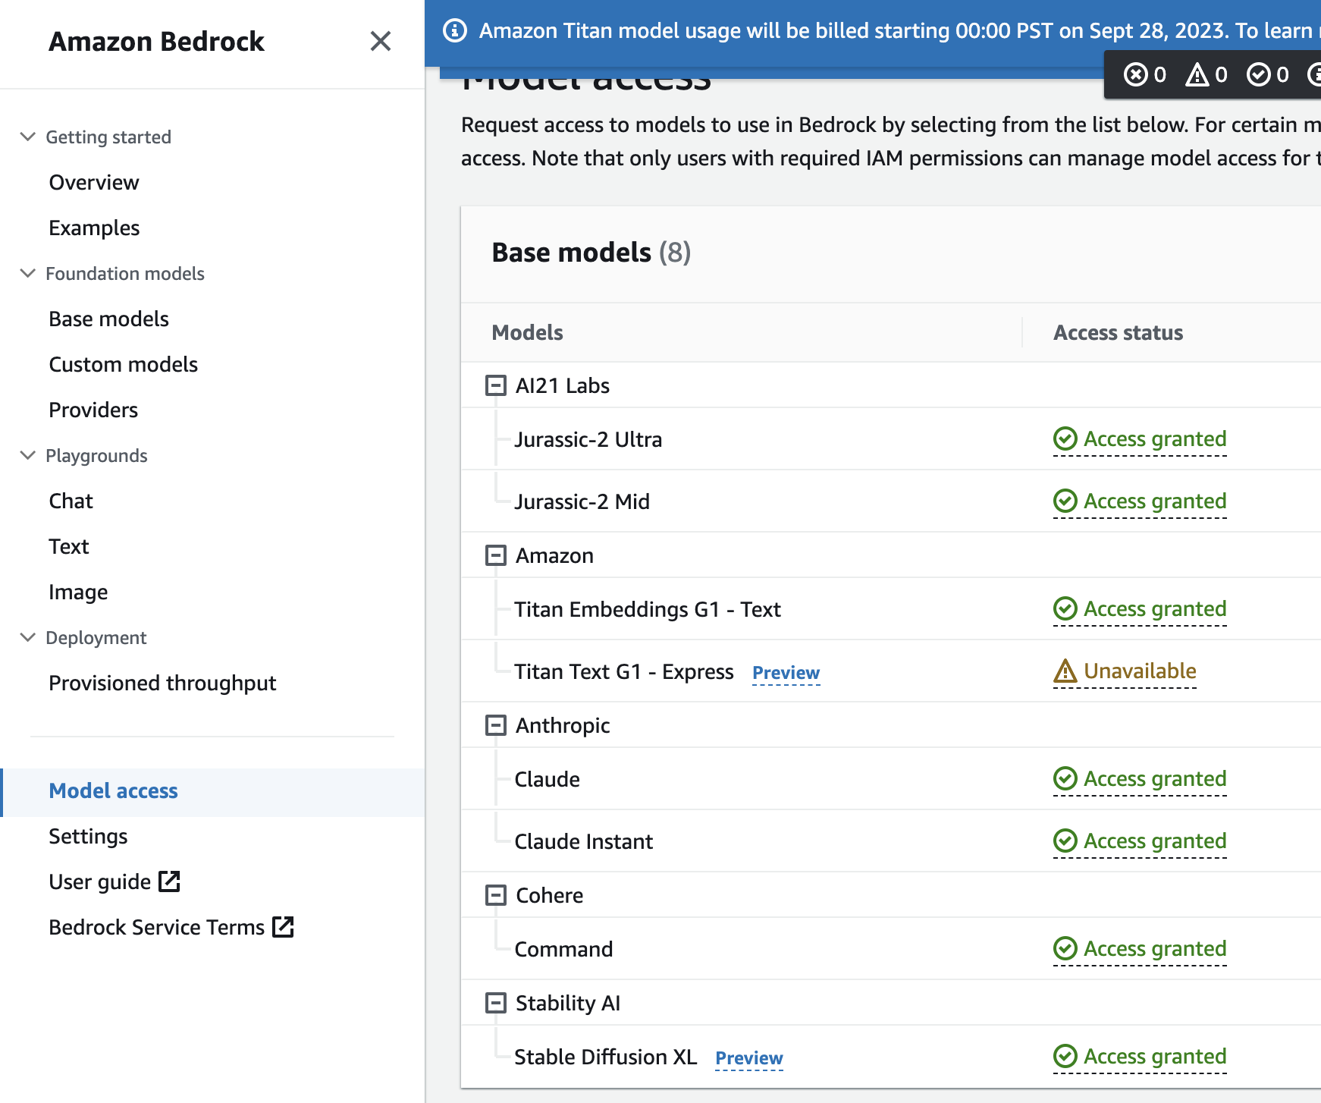Collapse the Stability AI model group

tap(496, 1003)
